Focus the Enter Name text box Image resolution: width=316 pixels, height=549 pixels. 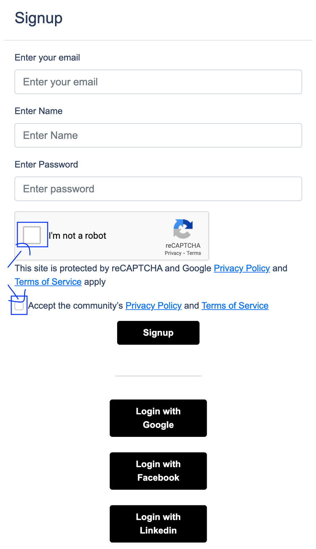pos(158,135)
